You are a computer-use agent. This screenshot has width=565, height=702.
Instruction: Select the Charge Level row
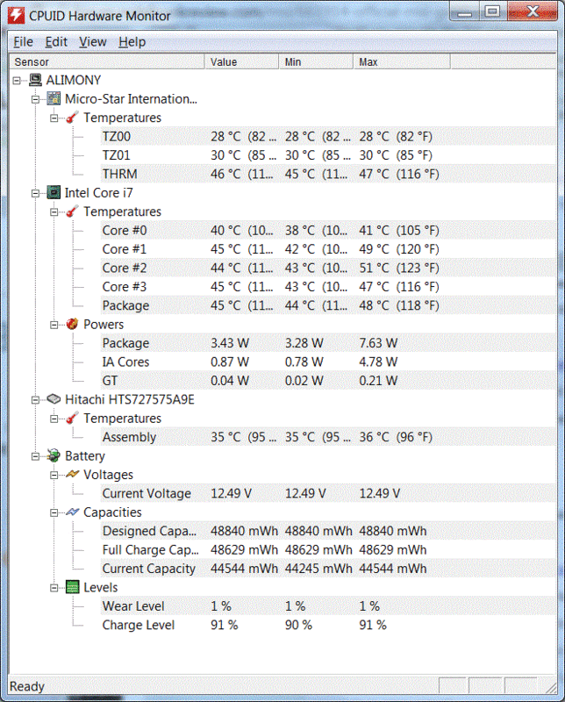[x=329, y=626]
